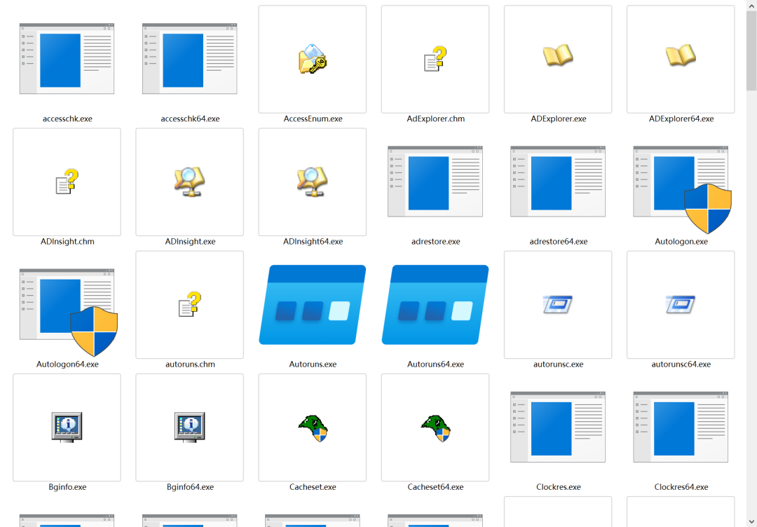Select the ADInsight.exe magnifier icon
757x527 pixels.
189,182
